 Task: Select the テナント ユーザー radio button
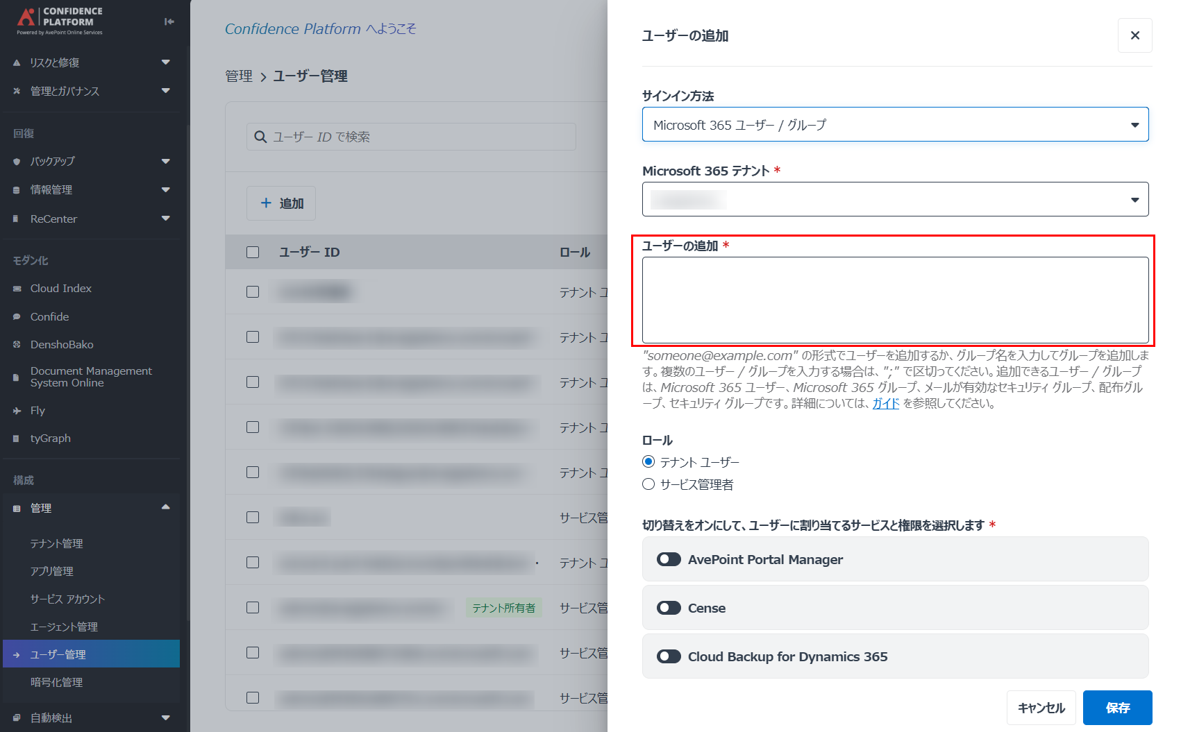pyautogui.click(x=648, y=461)
